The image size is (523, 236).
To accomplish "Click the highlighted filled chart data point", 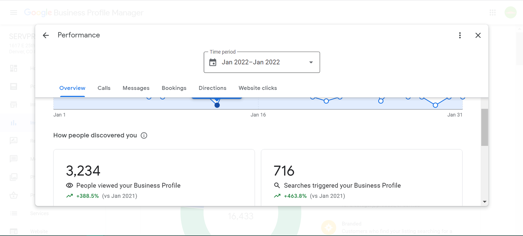I will [x=217, y=105].
